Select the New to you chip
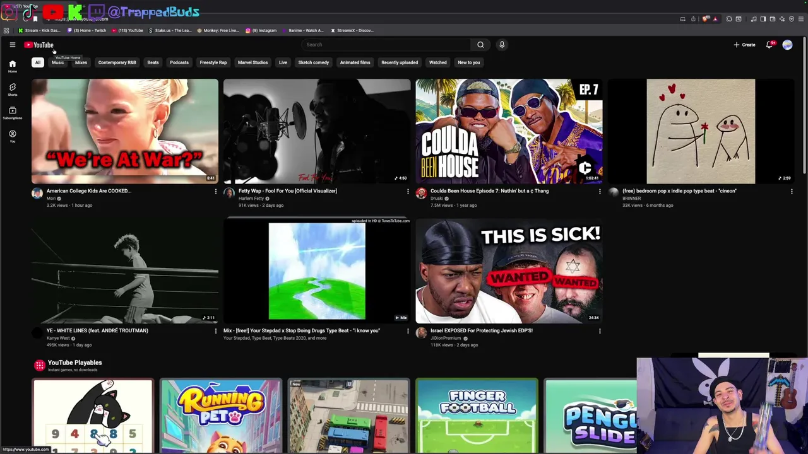This screenshot has height=454, width=808. pos(469,62)
